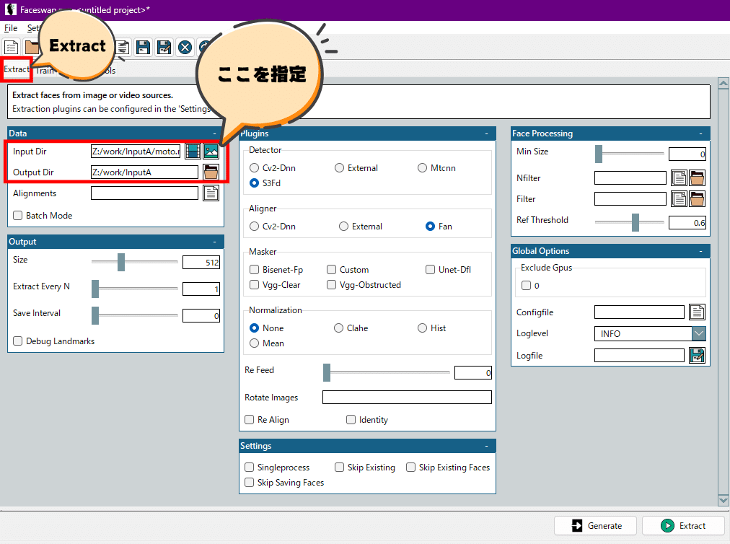Viewport: 730px width, 544px height.
Task: Enable Re Align checkbox
Action: (x=249, y=420)
